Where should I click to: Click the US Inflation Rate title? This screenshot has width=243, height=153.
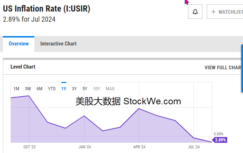47,9
